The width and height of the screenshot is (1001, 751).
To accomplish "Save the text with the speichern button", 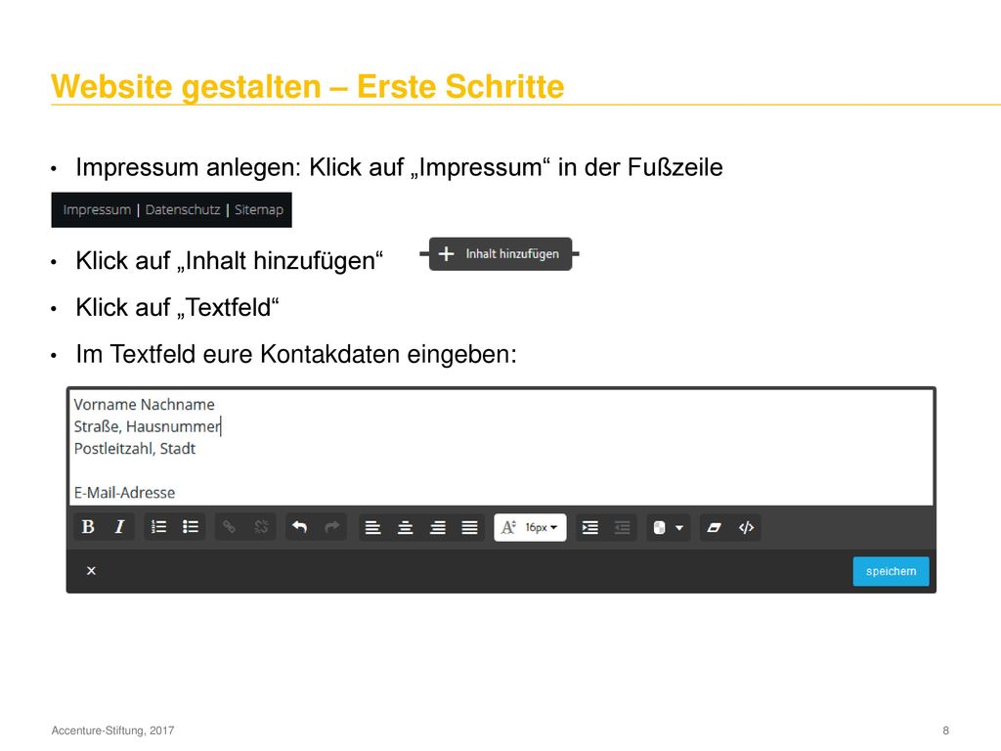I will point(891,571).
